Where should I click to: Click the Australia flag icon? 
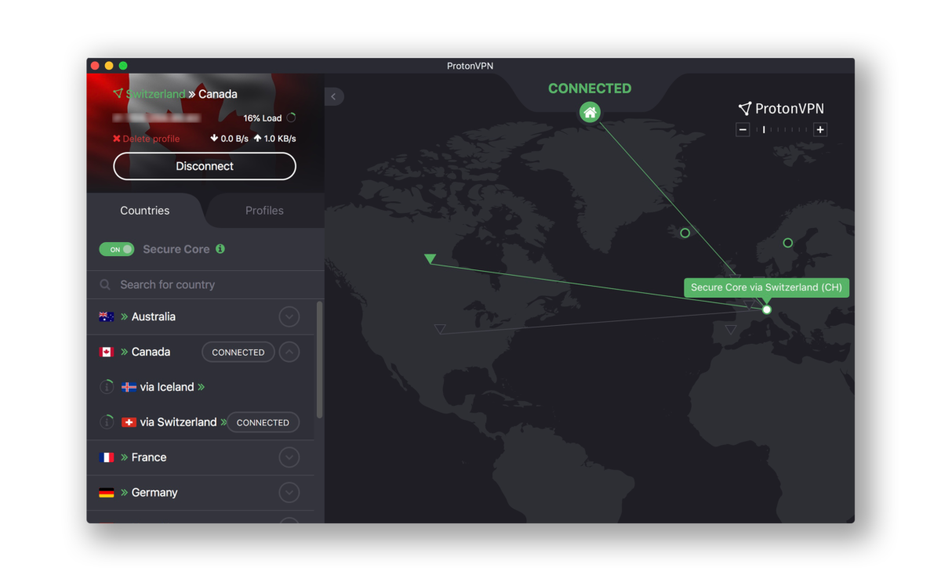pyautogui.click(x=107, y=317)
